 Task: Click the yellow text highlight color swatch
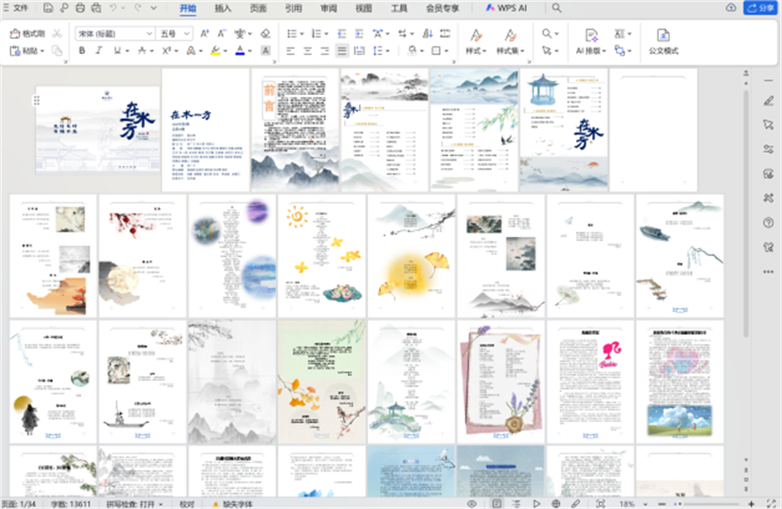215,51
